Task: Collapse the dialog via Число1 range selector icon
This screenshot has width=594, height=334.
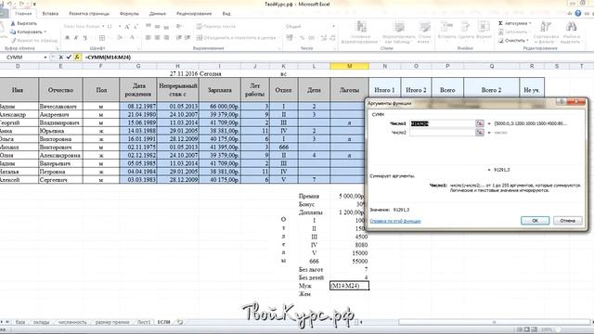Action: pos(480,123)
